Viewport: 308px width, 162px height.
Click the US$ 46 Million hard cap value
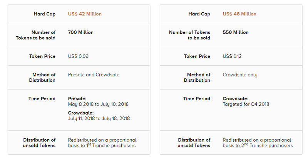coord(239,14)
